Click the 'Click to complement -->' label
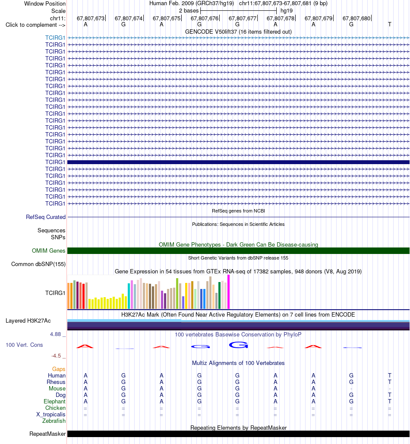 point(35,25)
